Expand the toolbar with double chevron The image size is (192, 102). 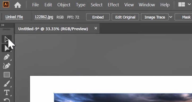[x=3, y=25]
